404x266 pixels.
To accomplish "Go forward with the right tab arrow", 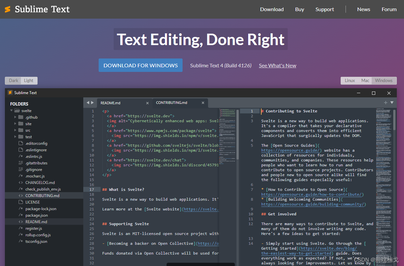I will point(92,103).
